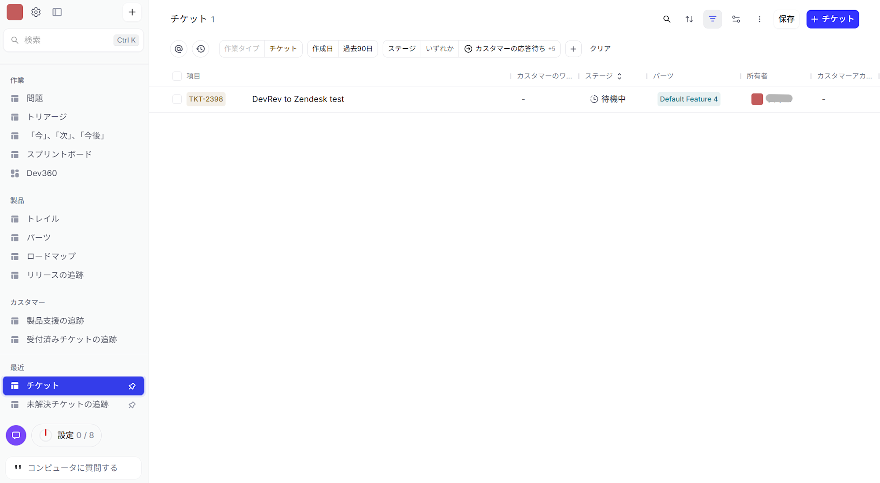Open the filter options icon

712,19
